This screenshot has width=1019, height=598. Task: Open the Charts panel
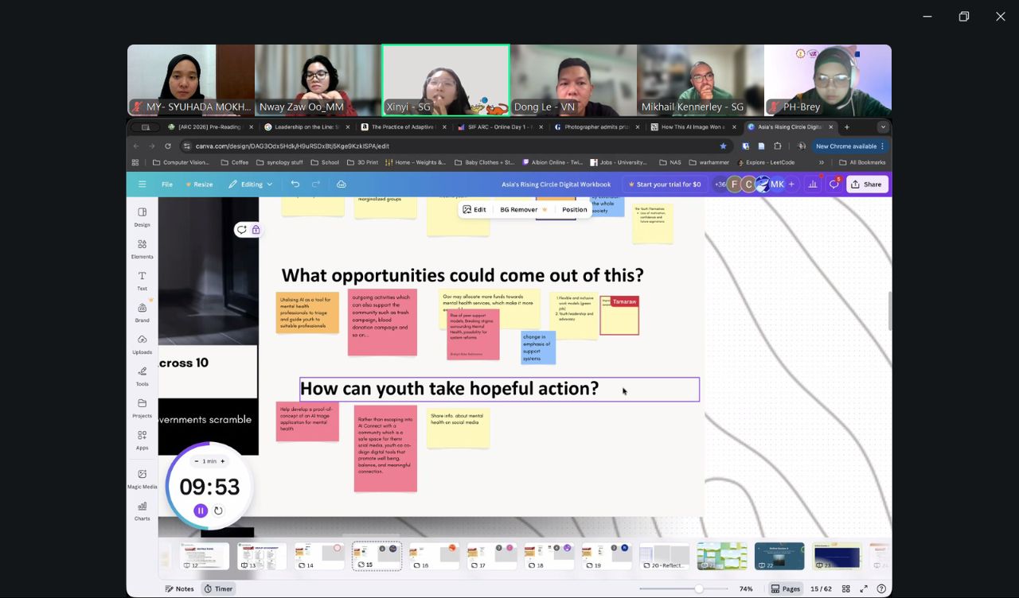click(142, 510)
